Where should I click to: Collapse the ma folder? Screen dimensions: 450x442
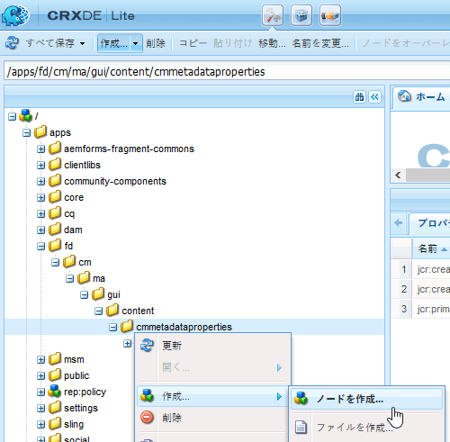click(69, 278)
